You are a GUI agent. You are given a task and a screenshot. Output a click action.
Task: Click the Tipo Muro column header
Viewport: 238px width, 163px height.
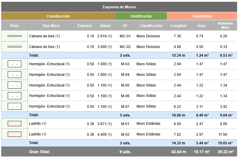[51, 26]
